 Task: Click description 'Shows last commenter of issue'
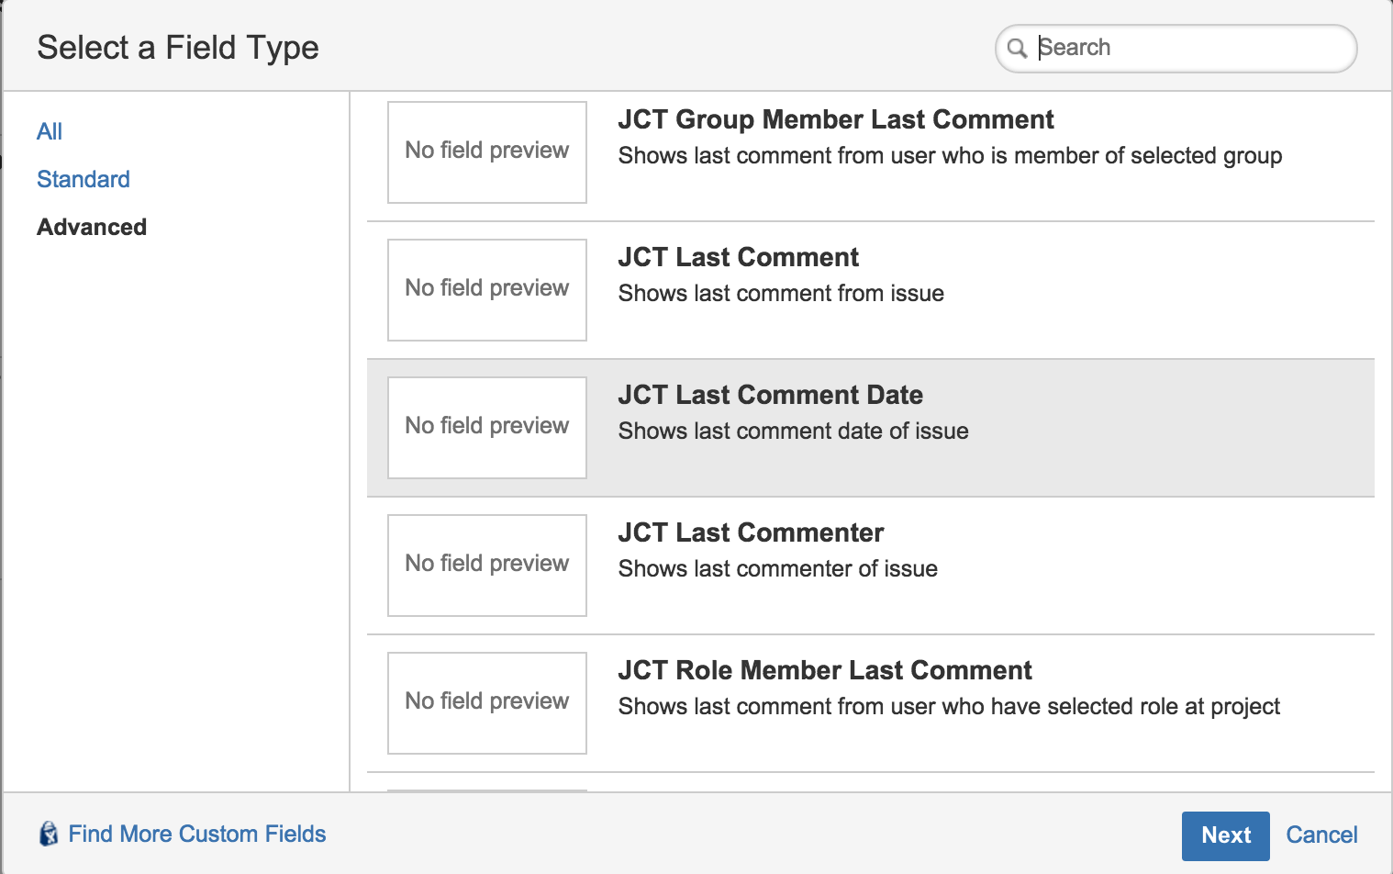tap(778, 569)
